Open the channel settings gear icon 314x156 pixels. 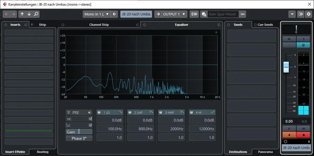308,14
